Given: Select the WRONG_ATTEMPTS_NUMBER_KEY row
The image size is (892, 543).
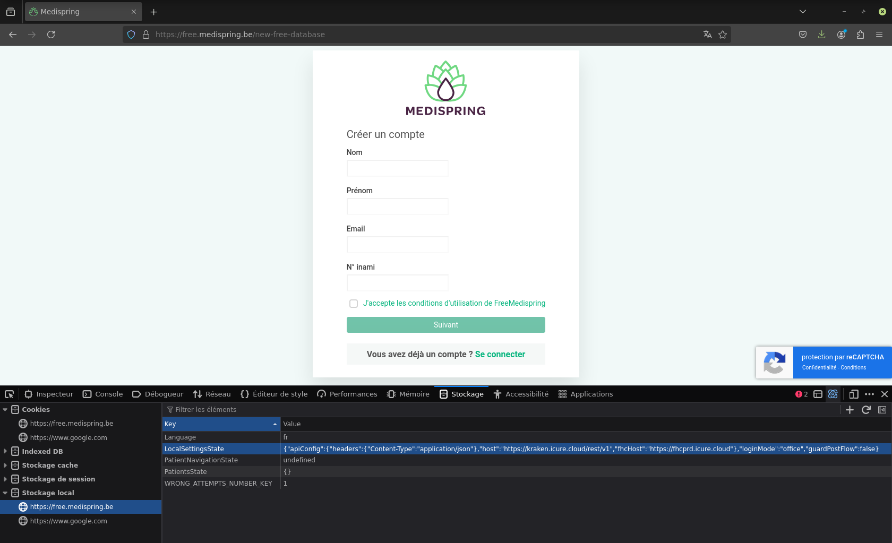Looking at the screenshot, I should tap(527, 484).
